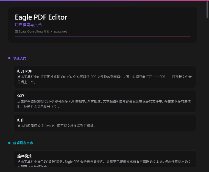Click the 打印 card heading
This screenshot has width=209, height=172.
[x=21, y=120]
